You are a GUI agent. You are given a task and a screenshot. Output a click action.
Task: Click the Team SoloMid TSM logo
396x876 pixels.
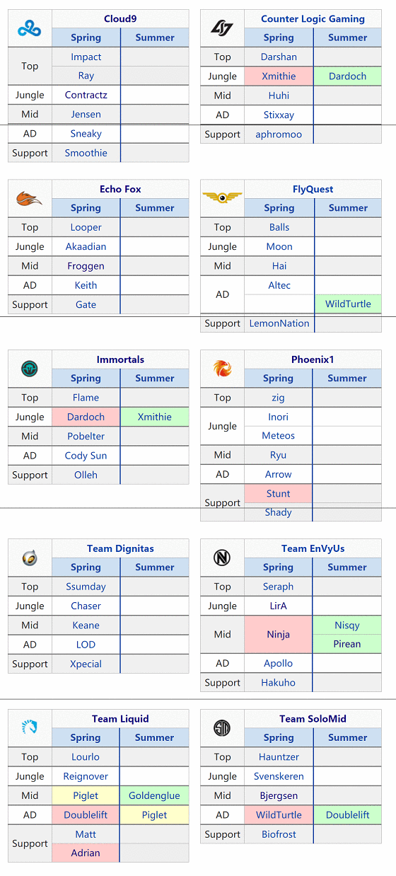[222, 727]
